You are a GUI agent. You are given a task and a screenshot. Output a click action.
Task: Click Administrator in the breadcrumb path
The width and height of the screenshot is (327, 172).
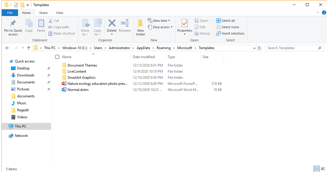click(119, 48)
